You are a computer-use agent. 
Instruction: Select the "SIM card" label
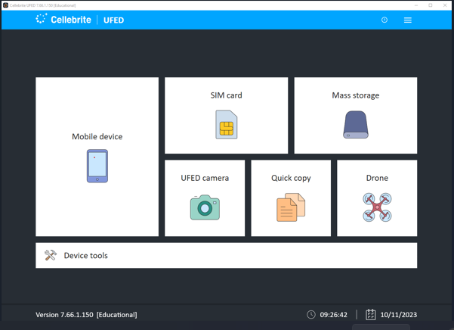coord(227,95)
